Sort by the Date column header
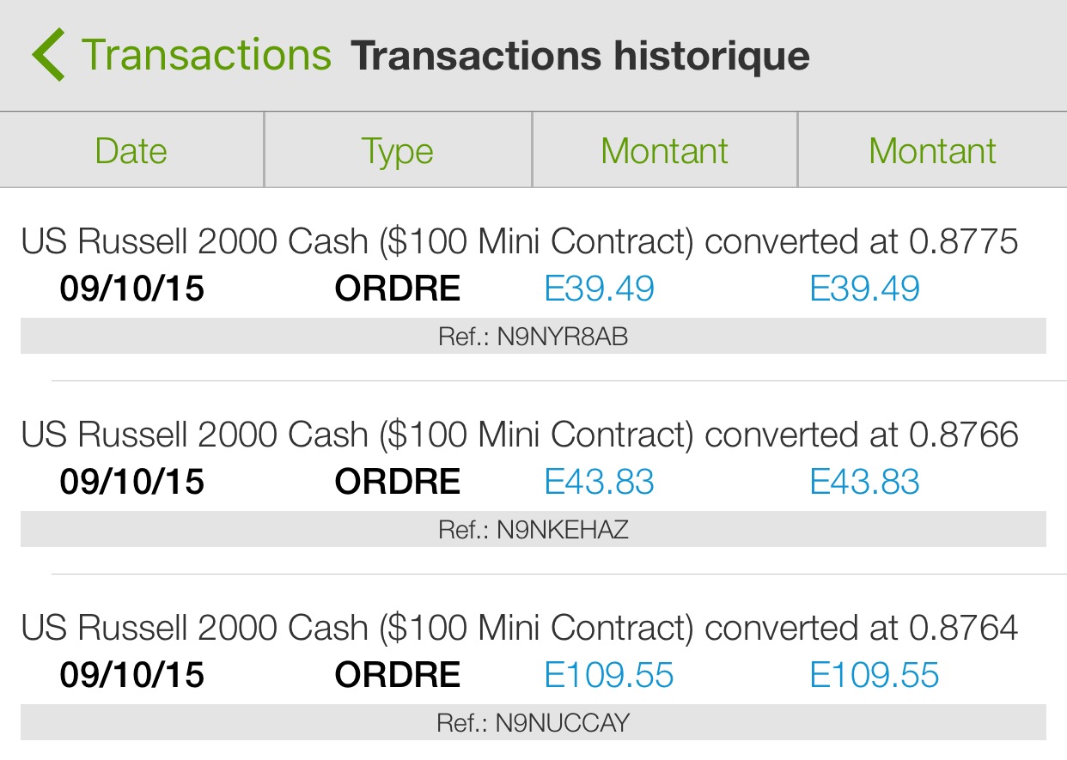 coord(131,151)
